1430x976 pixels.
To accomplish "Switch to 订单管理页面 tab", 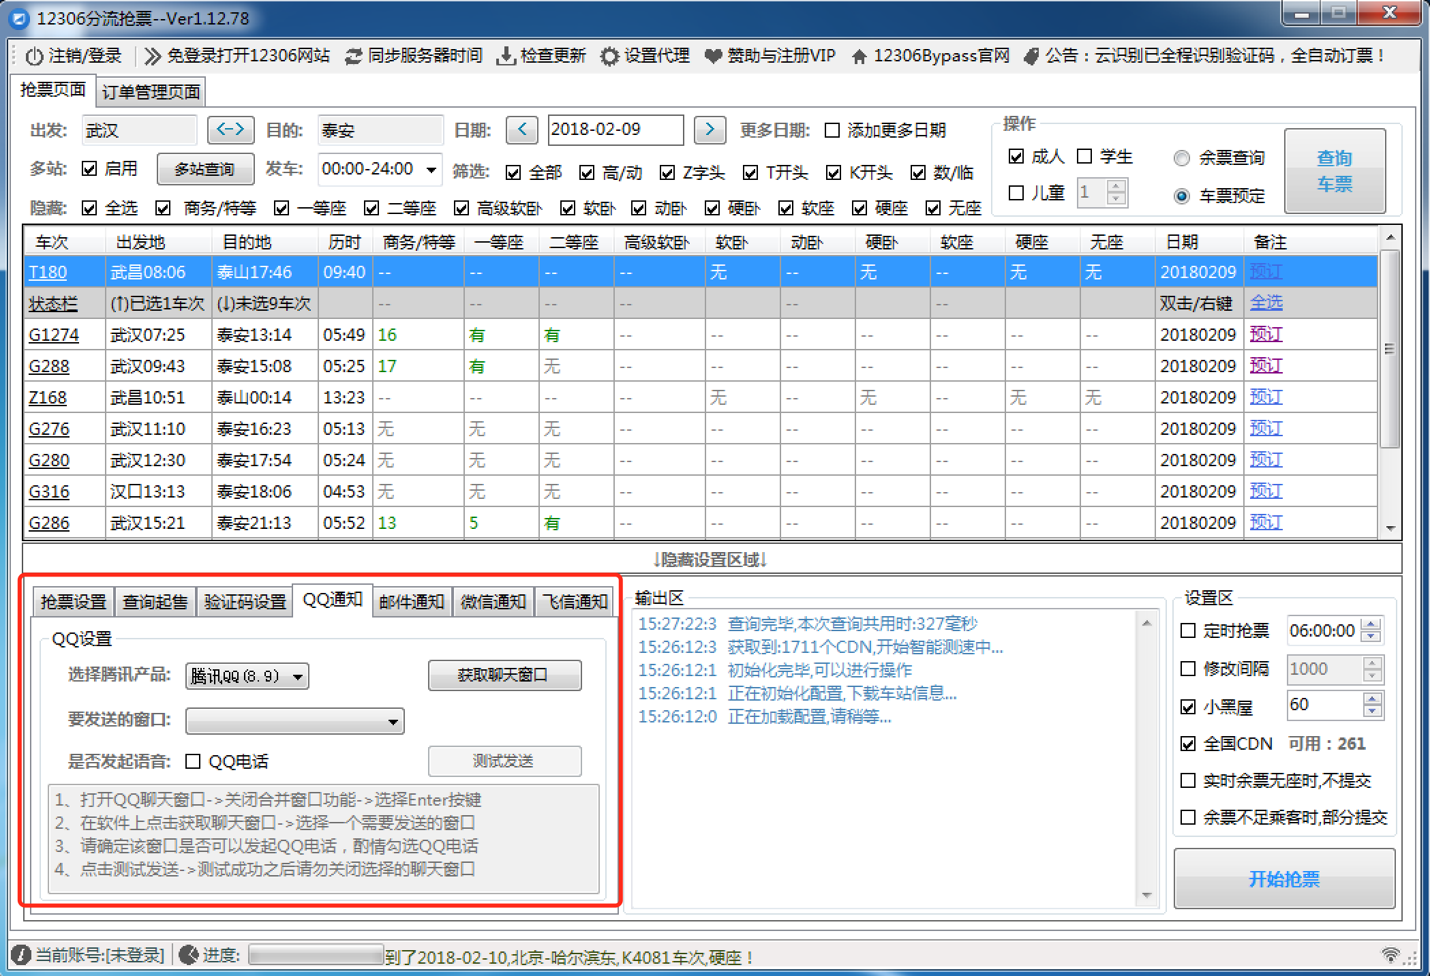I will pyautogui.click(x=151, y=91).
